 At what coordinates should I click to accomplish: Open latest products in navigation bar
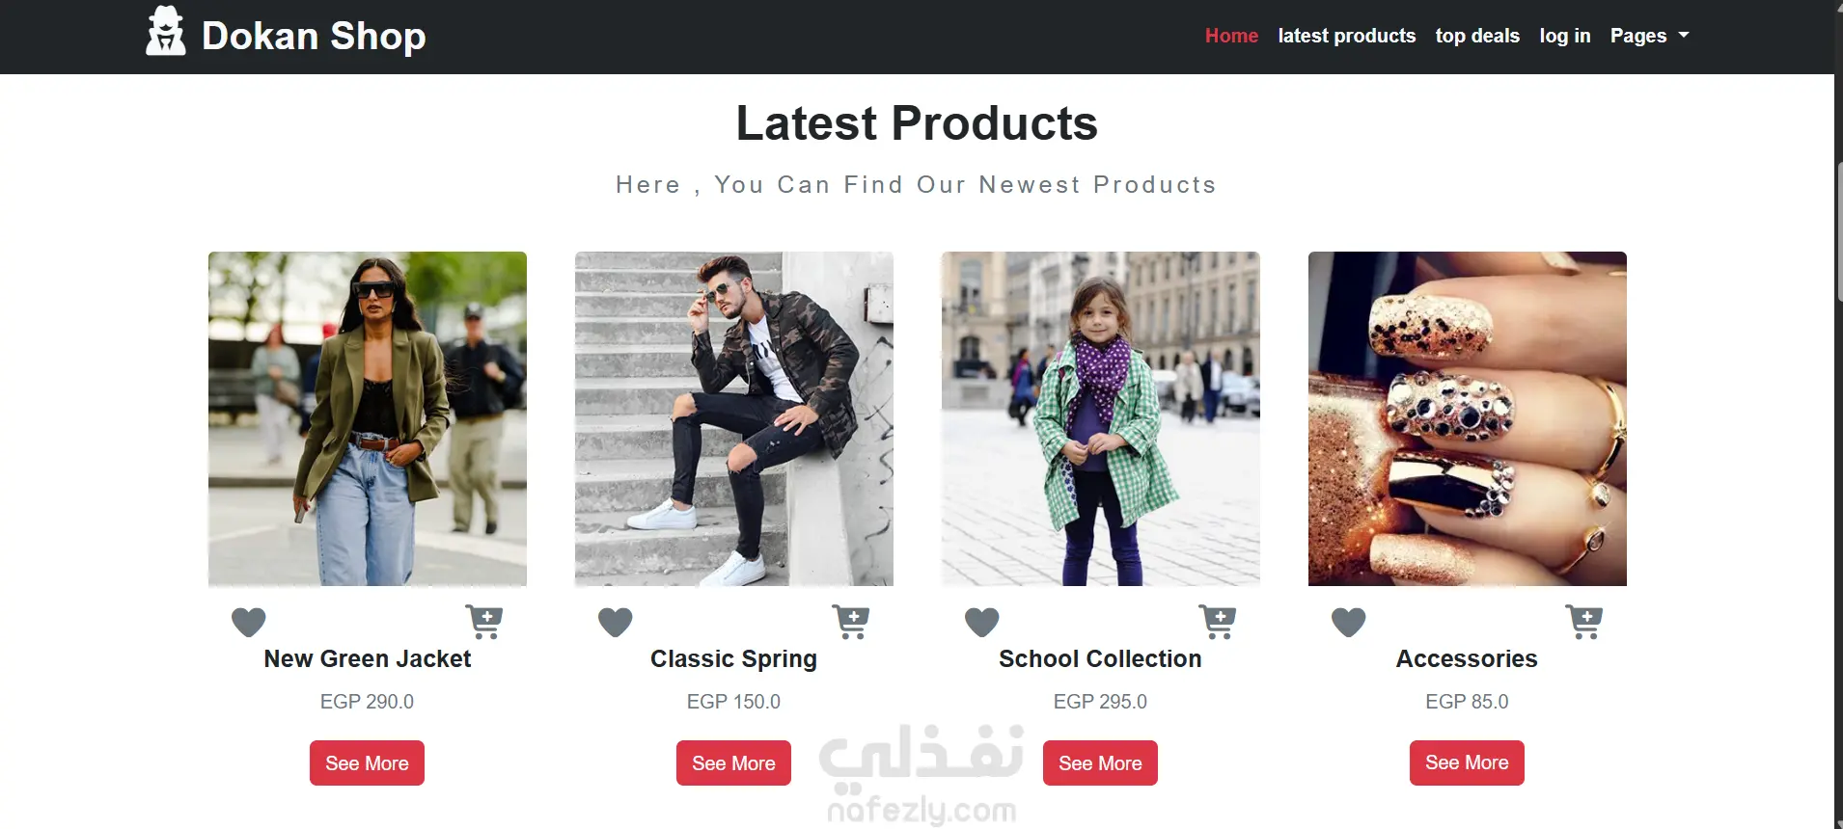click(1346, 36)
